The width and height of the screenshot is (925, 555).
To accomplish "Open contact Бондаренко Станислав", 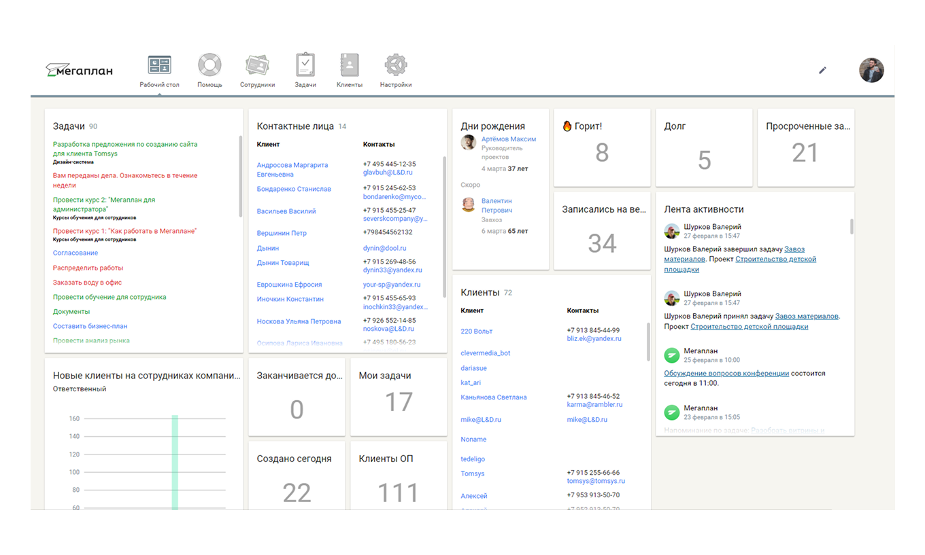I will 294,189.
